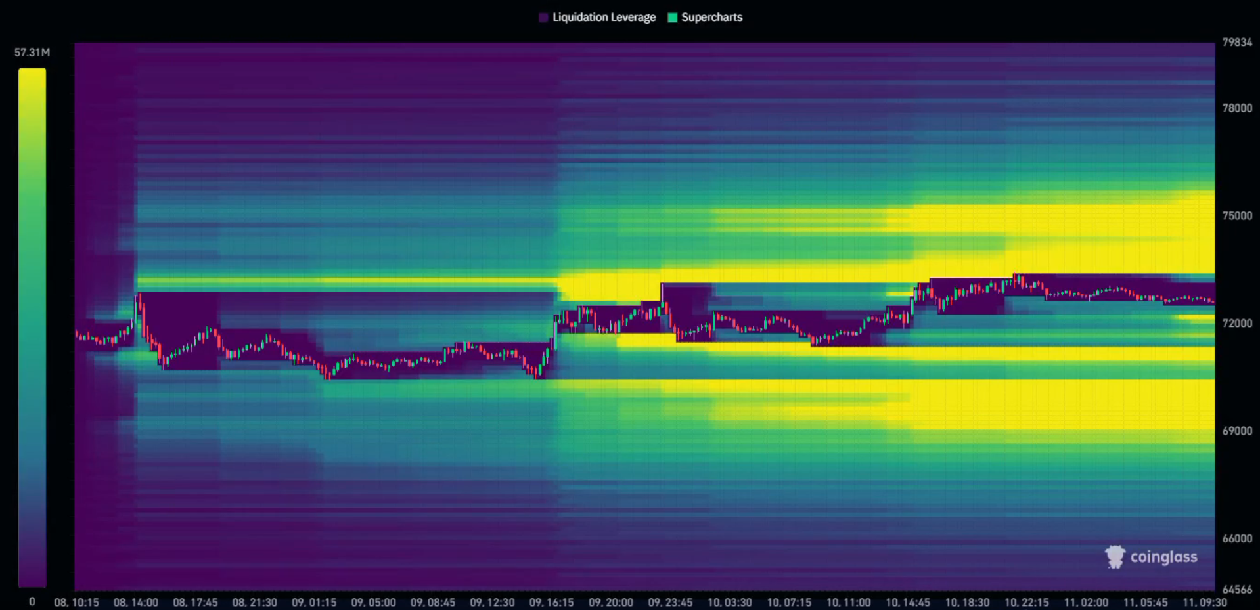Click the 08, 10:15 time axis label
This screenshot has width=1260, height=610.
click(x=76, y=602)
